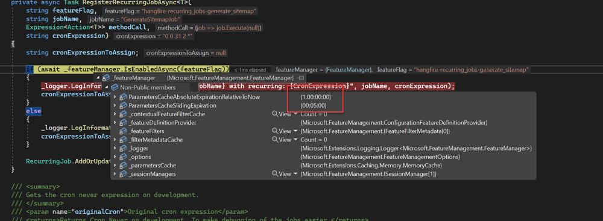Expand the _options row
This screenshot has width=603, height=221.
pyautogui.click(x=115, y=157)
